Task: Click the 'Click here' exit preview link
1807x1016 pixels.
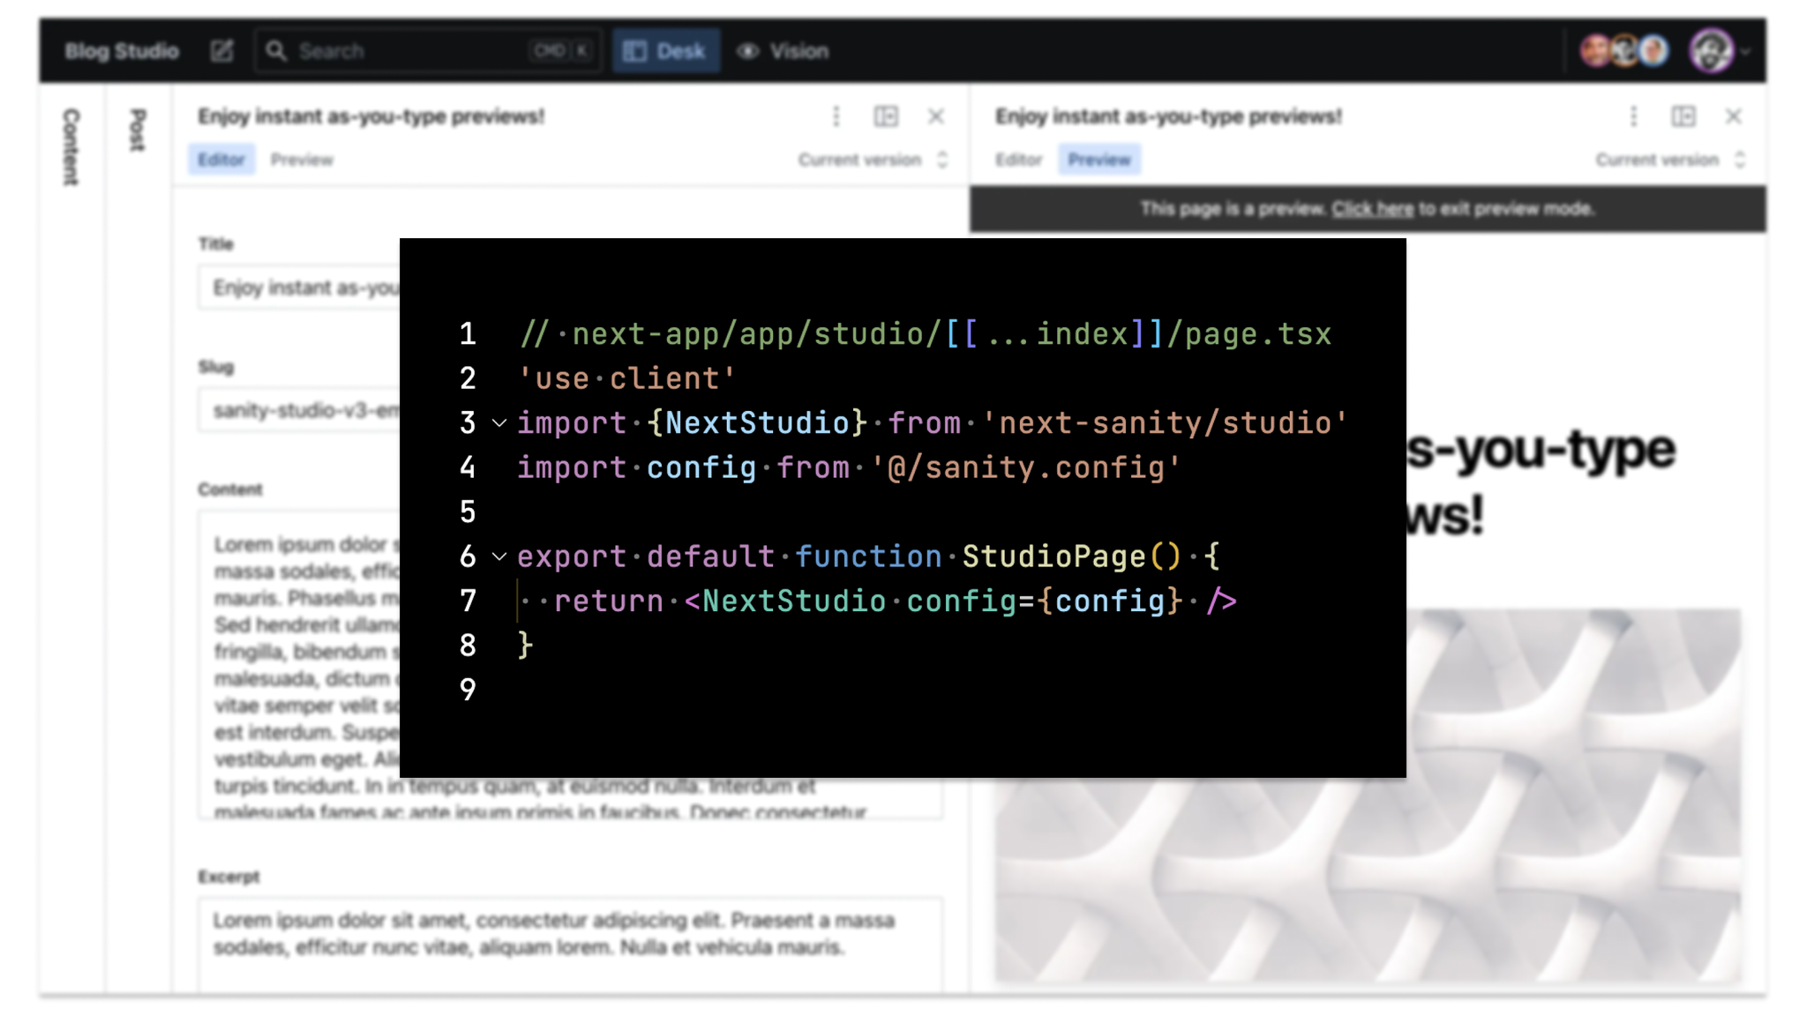Action: [1372, 209]
